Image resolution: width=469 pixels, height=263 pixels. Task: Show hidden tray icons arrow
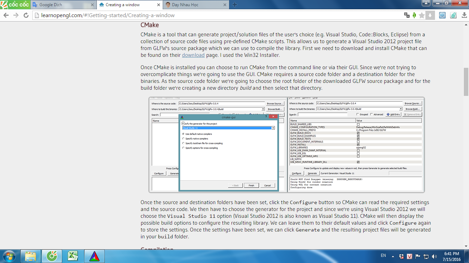coord(393,256)
